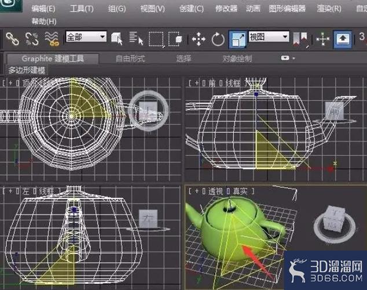Open the 动画 menu

tap(253, 9)
